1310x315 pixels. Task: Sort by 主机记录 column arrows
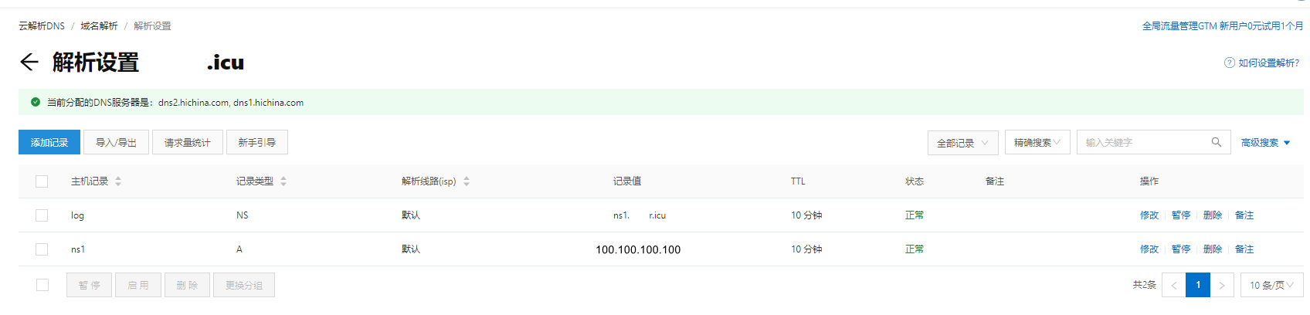tap(118, 181)
